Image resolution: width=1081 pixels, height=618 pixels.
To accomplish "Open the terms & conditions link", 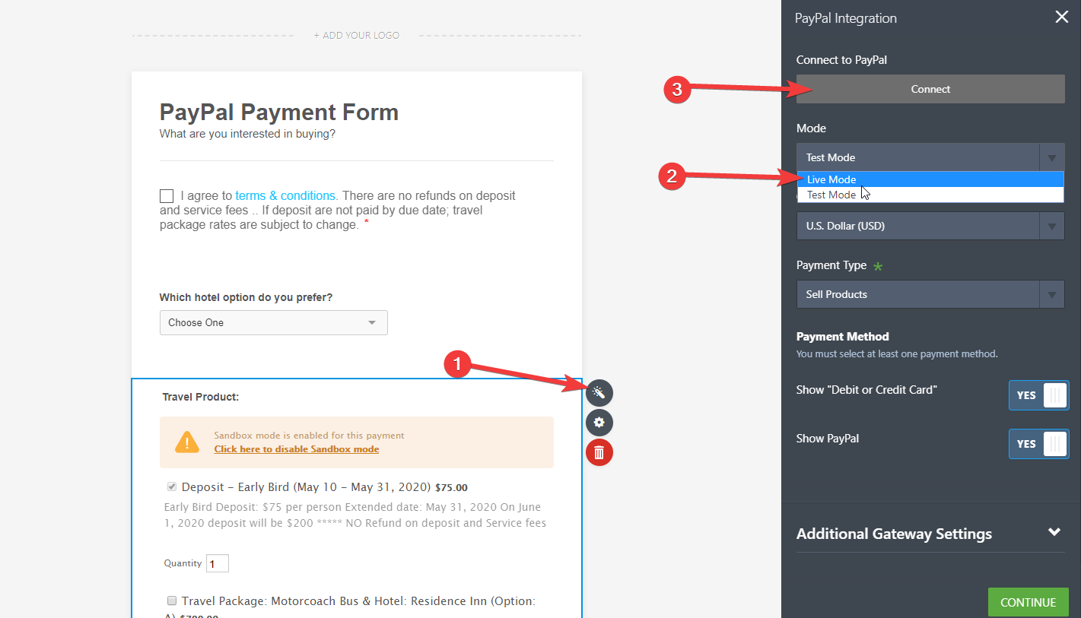I will pyautogui.click(x=285, y=195).
